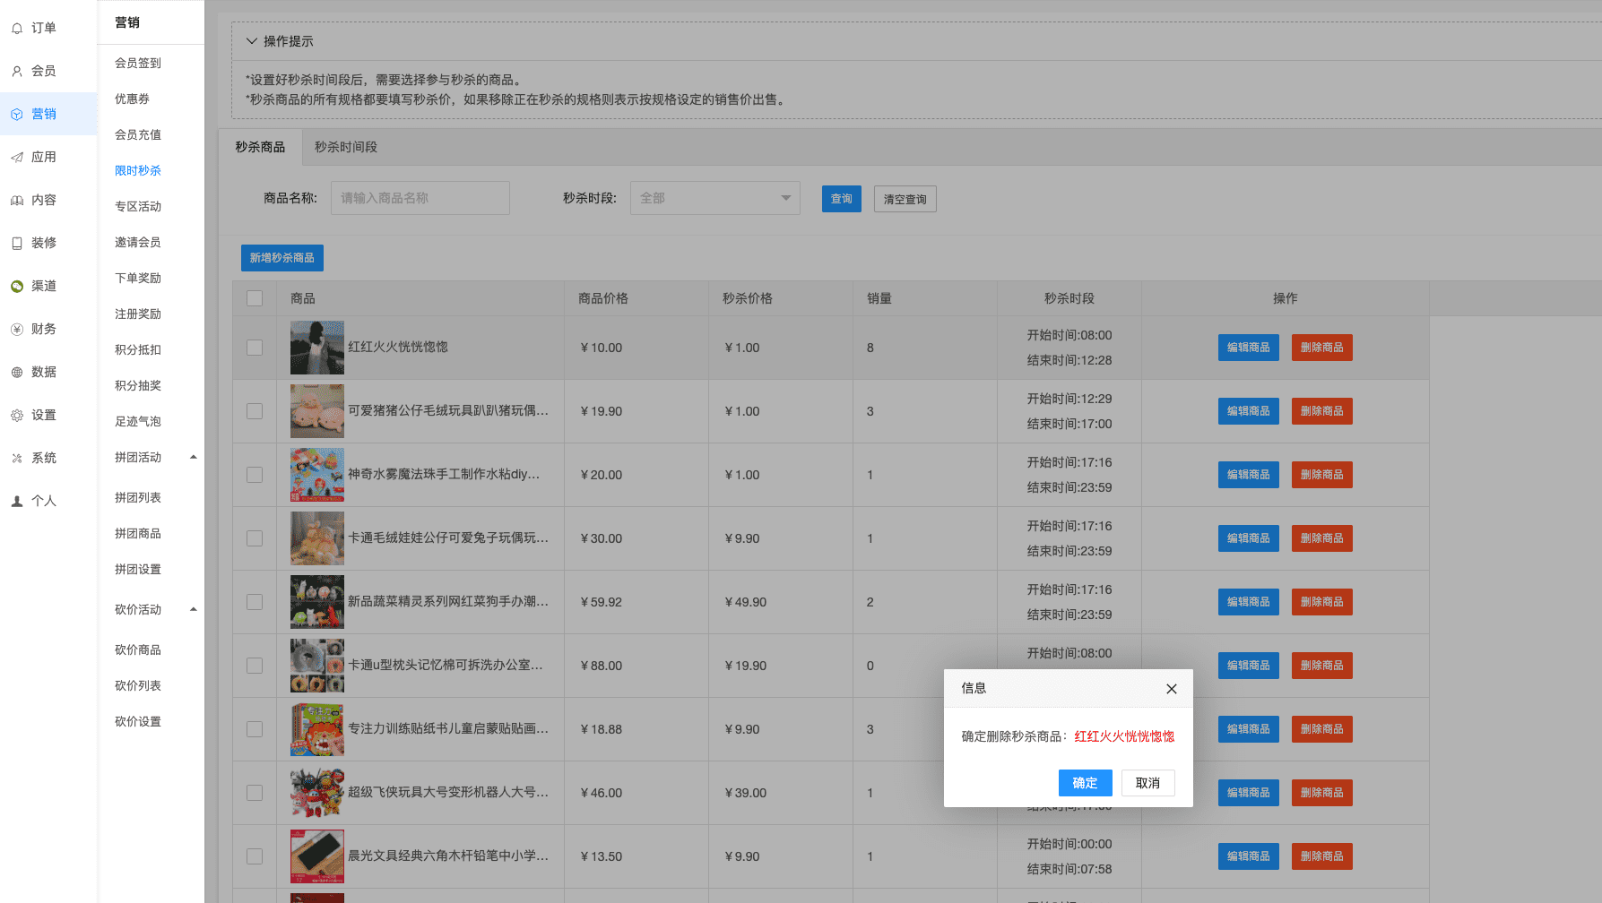The image size is (1602, 903).
Task: Click the 商品名称 search input field
Action: pos(420,198)
